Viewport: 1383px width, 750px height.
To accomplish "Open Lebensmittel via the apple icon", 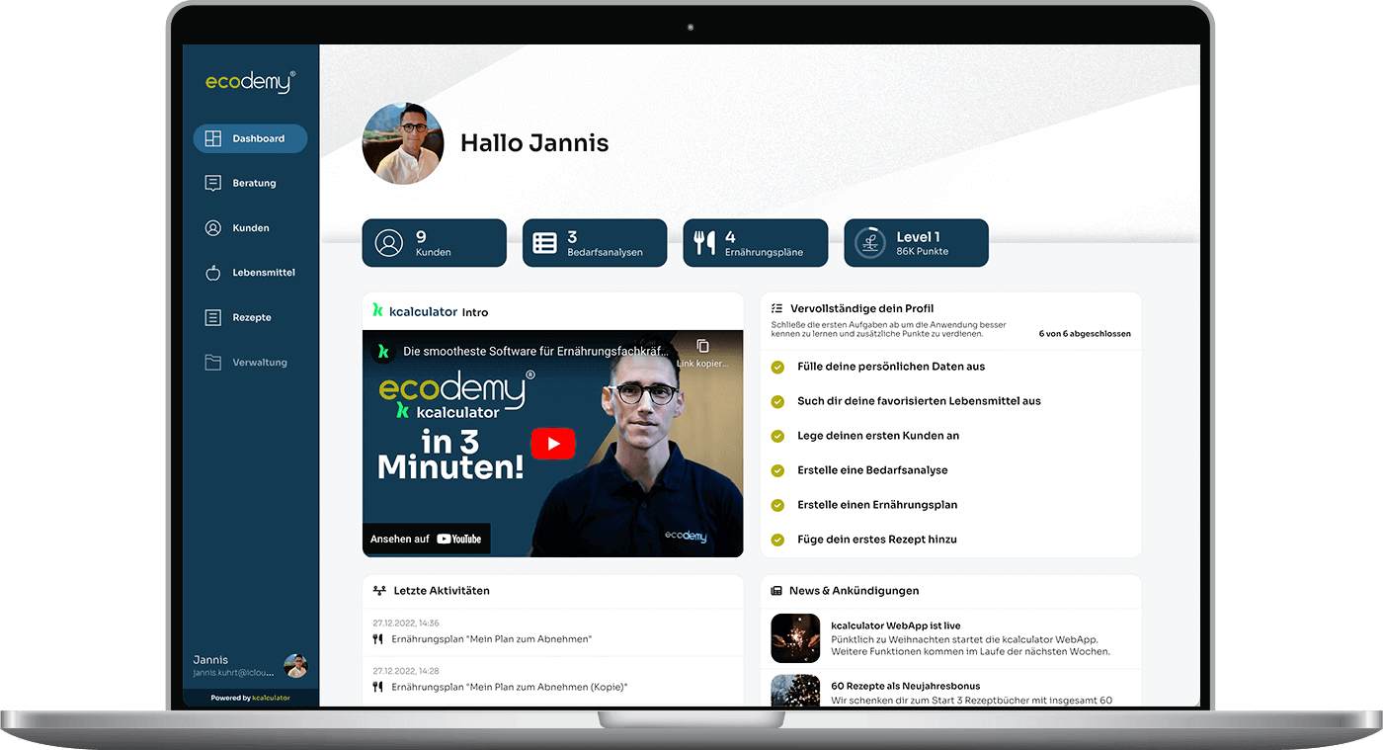I will coord(212,273).
